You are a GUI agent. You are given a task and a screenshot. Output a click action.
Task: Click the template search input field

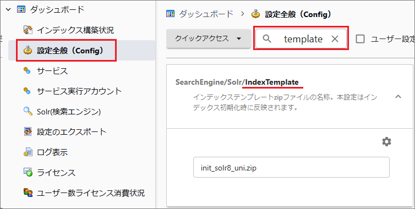301,38
